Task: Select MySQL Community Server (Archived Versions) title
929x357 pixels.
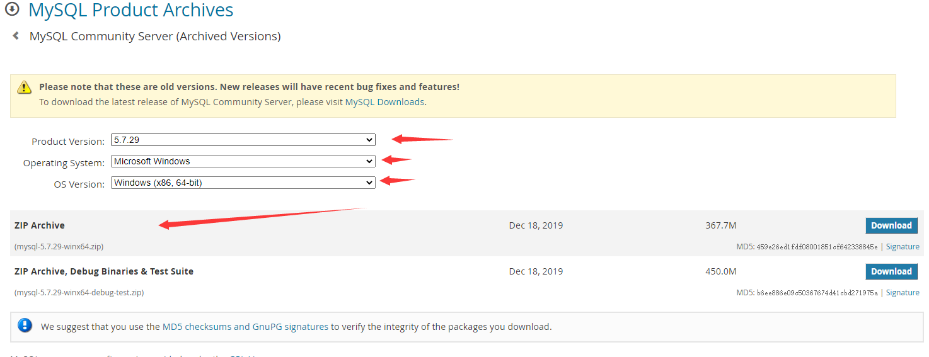Action: tap(155, 37)
